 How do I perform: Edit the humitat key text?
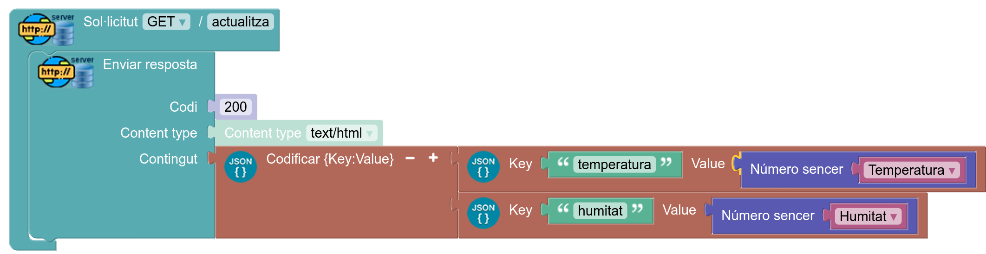600,211
